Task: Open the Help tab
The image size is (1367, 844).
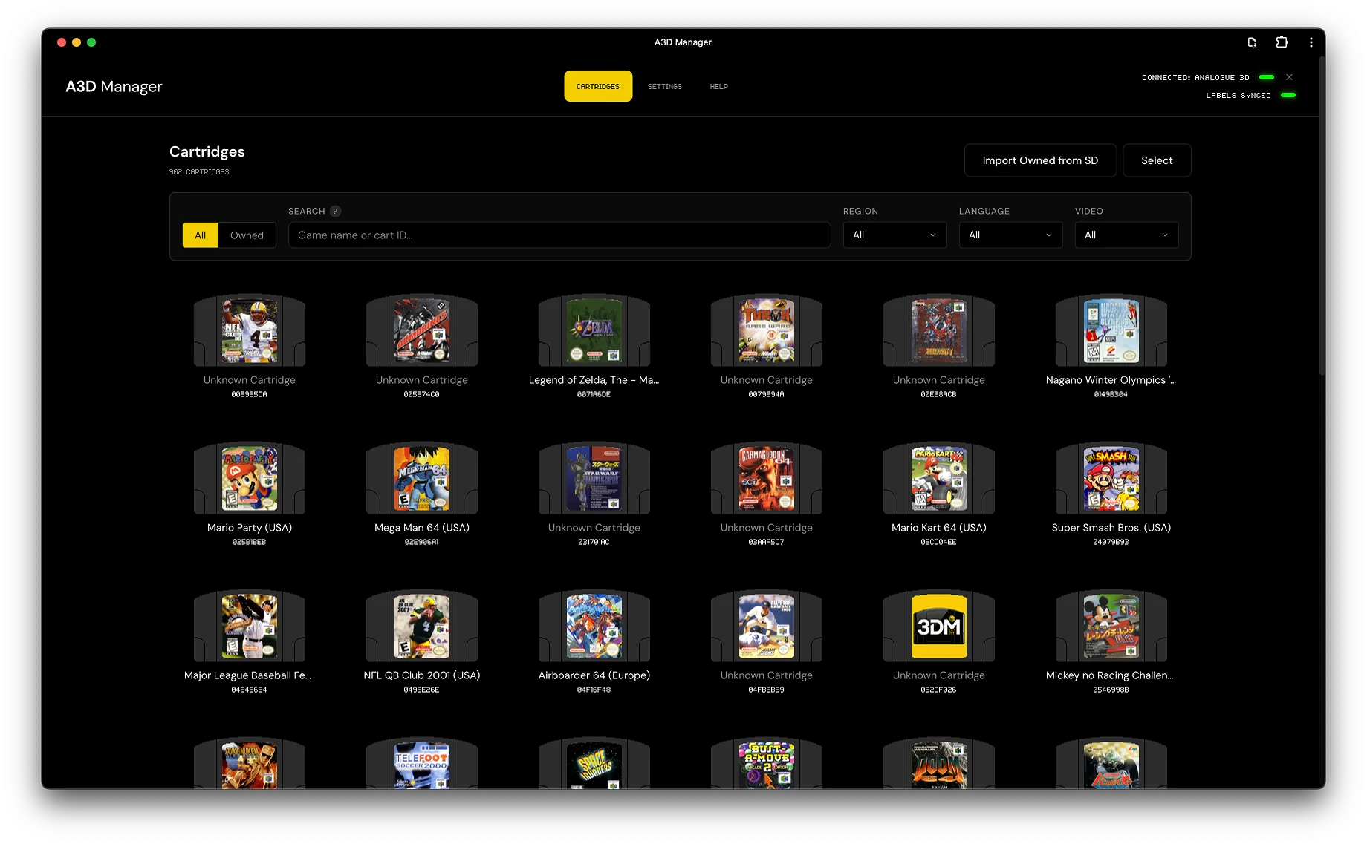Action: pyautogui.click(x=718, y=87)
